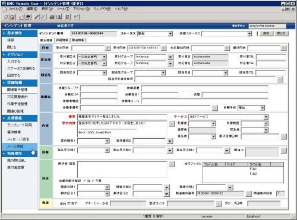Click the ellipsis button beside 依頼者備考 field
This screenshot has height=220, width=297.
pos(215,108)
